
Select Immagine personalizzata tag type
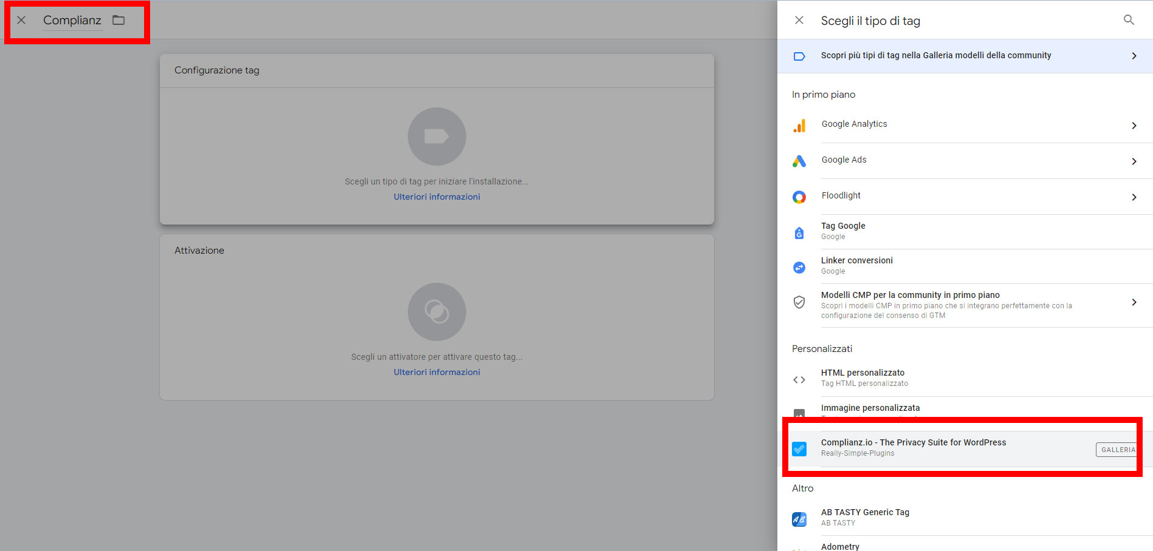[x=870, y=408]
